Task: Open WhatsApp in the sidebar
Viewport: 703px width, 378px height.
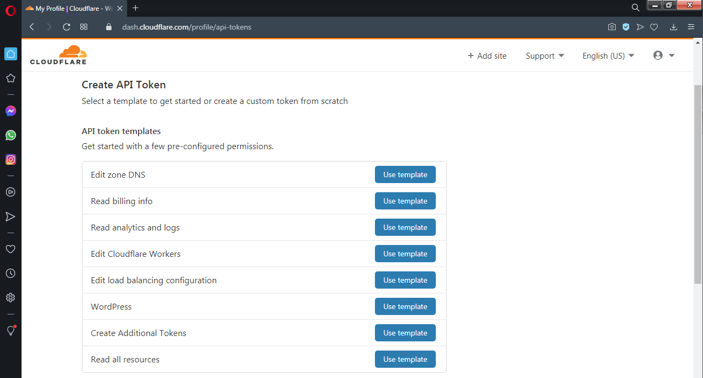Action: [11, 135]
